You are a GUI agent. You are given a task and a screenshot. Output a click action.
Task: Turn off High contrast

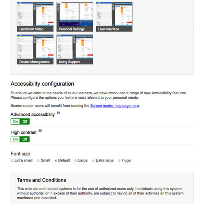(24, 139)
